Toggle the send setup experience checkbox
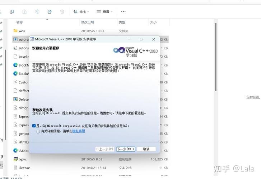The width and height of the screenshot is (261, 179). (x=34, y=126)
